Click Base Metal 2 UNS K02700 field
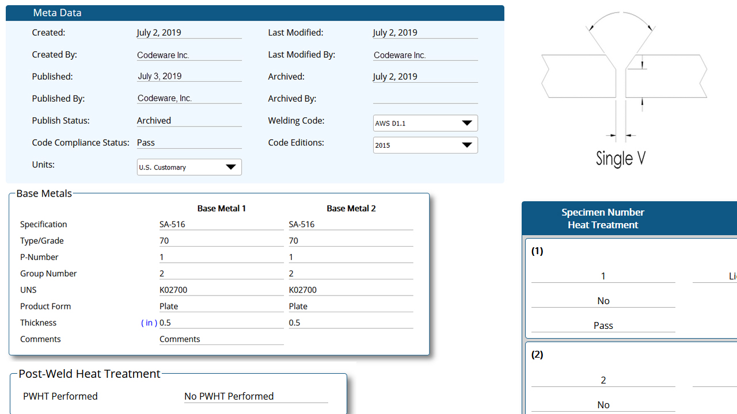This screenshot has width=737, height=414. tap(351, 290)
